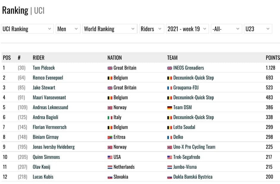Open the Deceuninck-Quick Step team link for Andrea Bagioli
The height and width of the screenshot is (184, 280).
click(194, 117)
